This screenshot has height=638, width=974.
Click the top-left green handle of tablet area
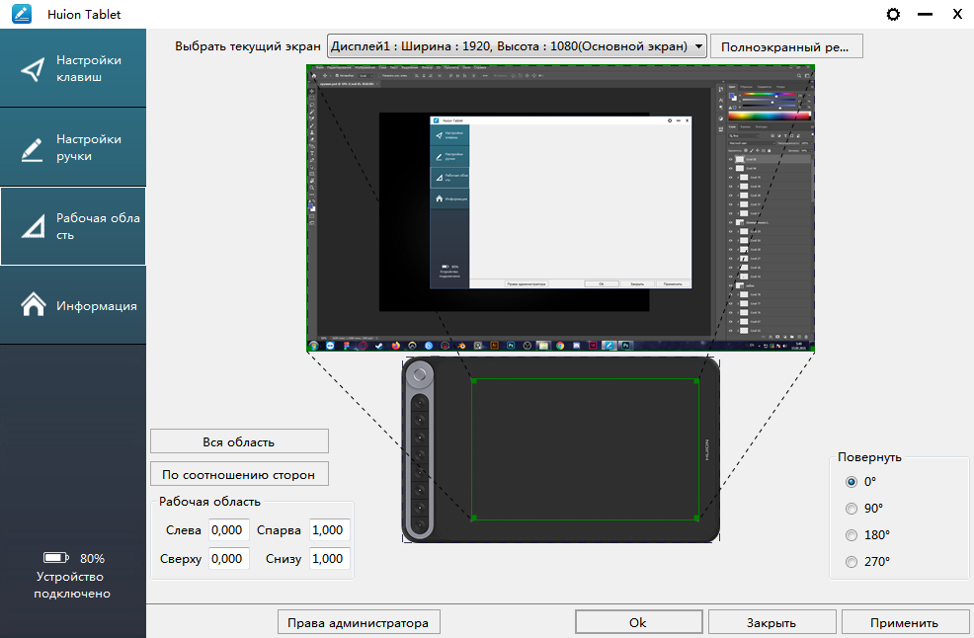(473, 381)
